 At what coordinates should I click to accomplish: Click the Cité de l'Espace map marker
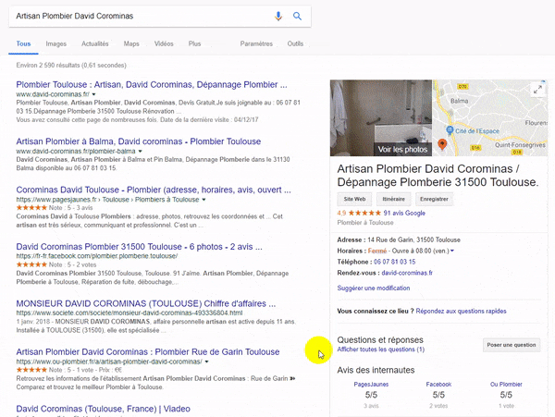click(450, 130)
